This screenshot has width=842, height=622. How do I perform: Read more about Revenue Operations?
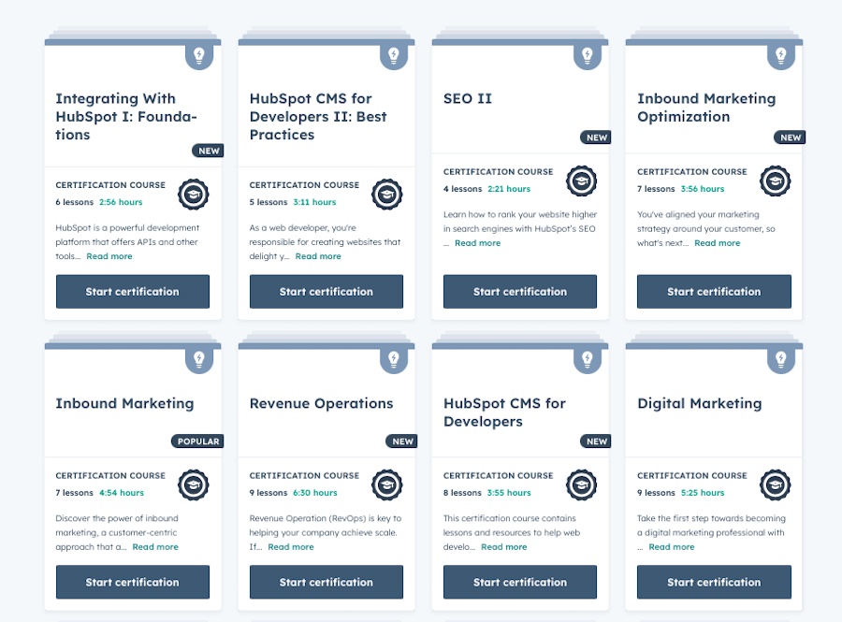point(291,547)
